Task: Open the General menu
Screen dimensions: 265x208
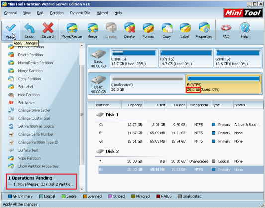Action: coord(10,13)
